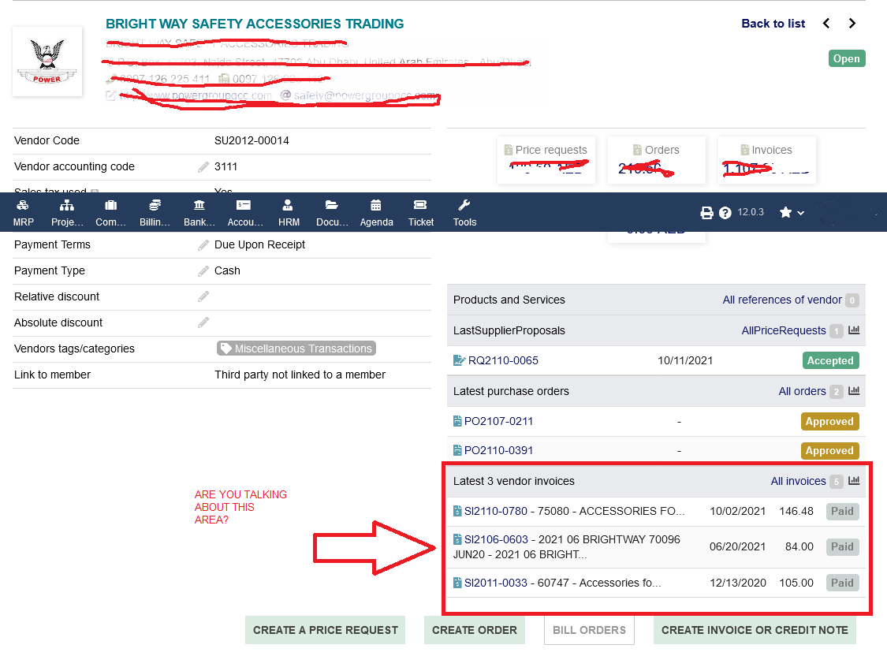Click the vendor logo thumbnail
The width and height of the screenshot is (887, 656).
point(47,61)
